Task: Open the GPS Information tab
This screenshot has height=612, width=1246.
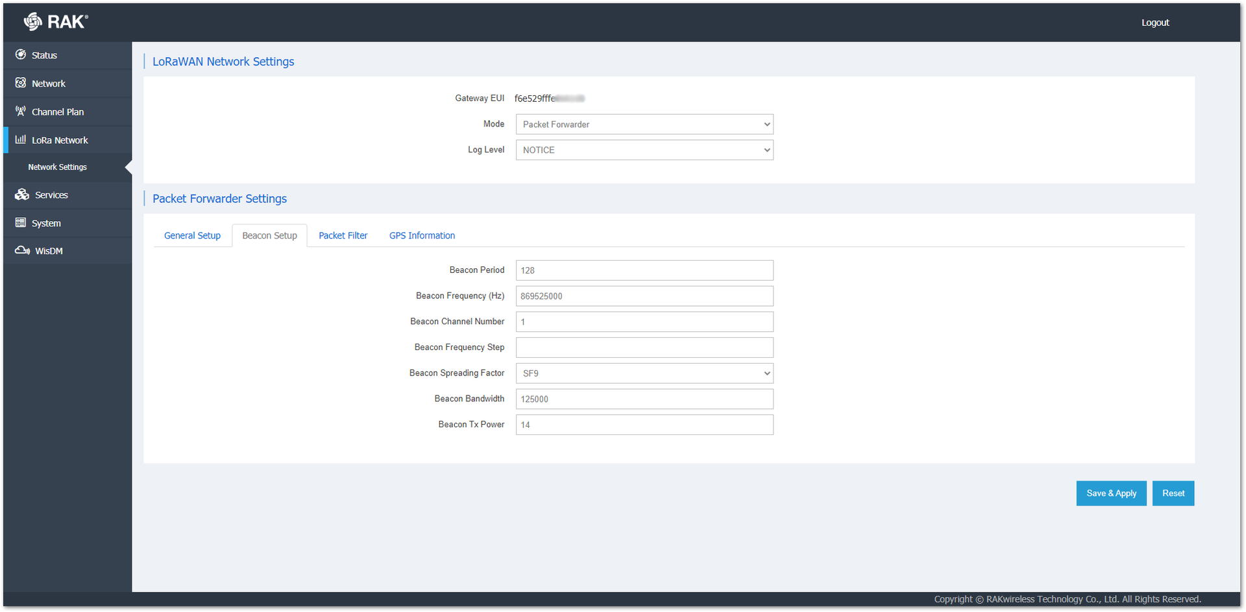Action: [422, 235]
